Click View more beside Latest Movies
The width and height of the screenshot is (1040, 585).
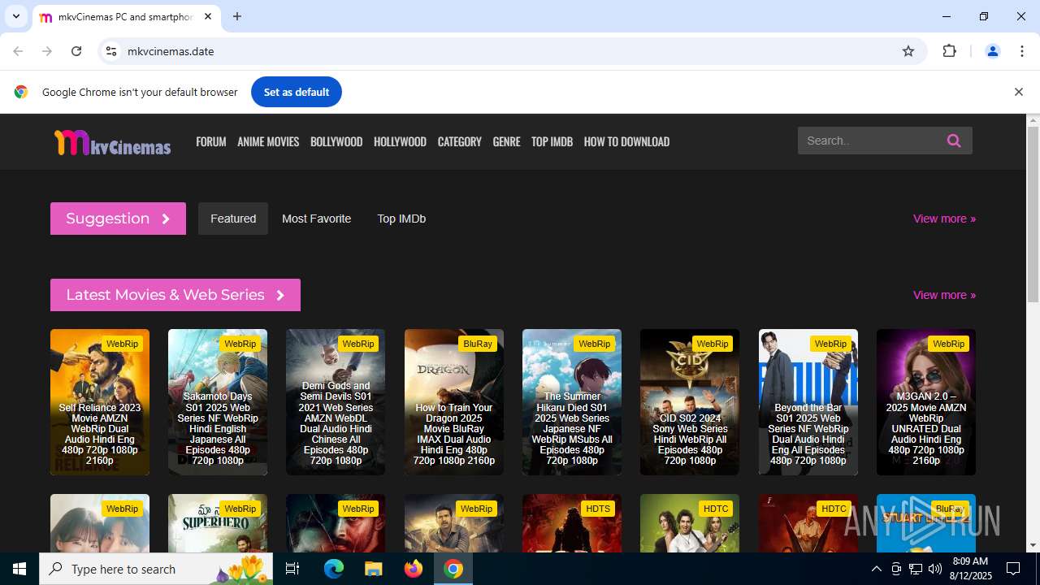[x=944, y=295]
